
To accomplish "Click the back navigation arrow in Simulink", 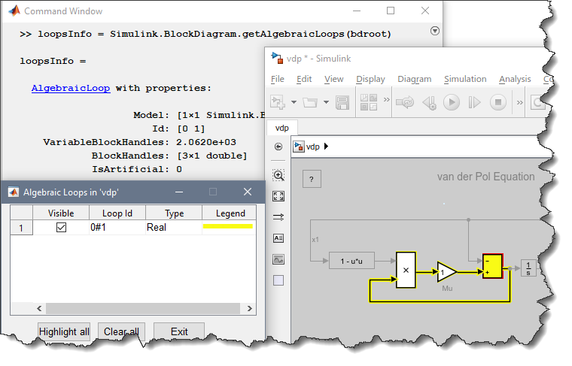I will (278, 147).
